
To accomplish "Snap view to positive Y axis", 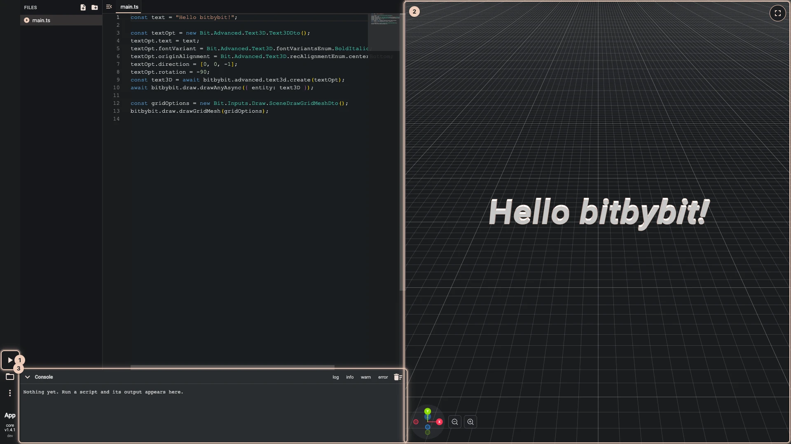I will coord(428,411).
